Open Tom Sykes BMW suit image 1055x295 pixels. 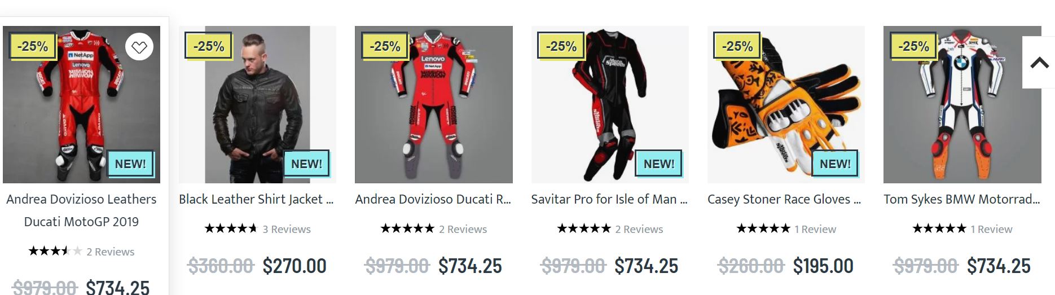(962, 105)
